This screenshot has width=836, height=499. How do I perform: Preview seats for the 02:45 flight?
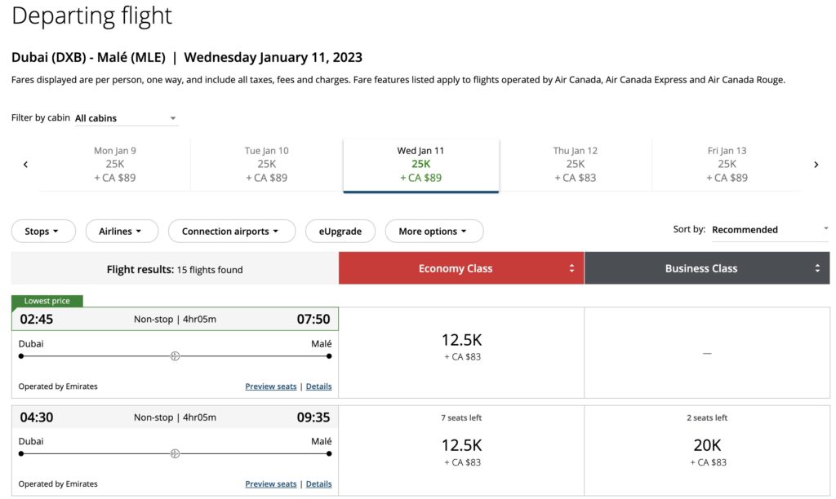(x=270, y=386)
